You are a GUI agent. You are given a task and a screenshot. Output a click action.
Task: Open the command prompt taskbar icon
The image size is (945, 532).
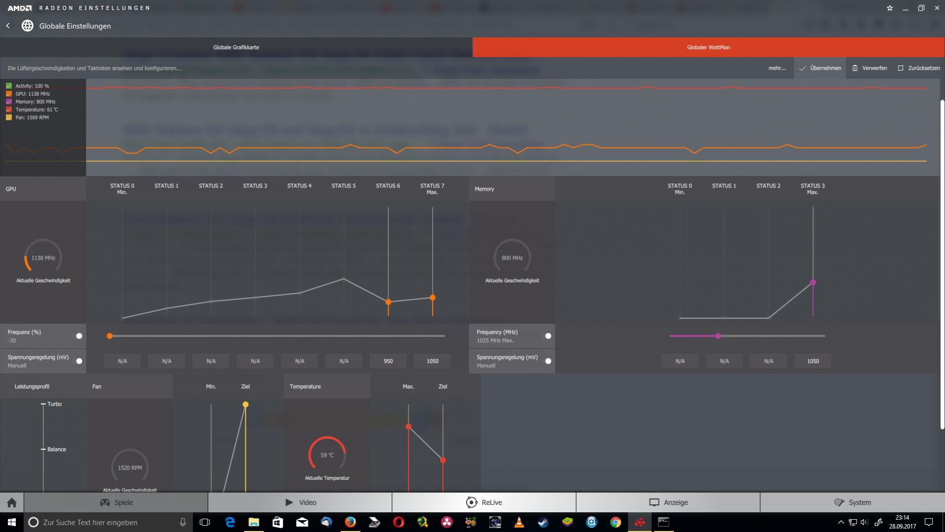664,522
